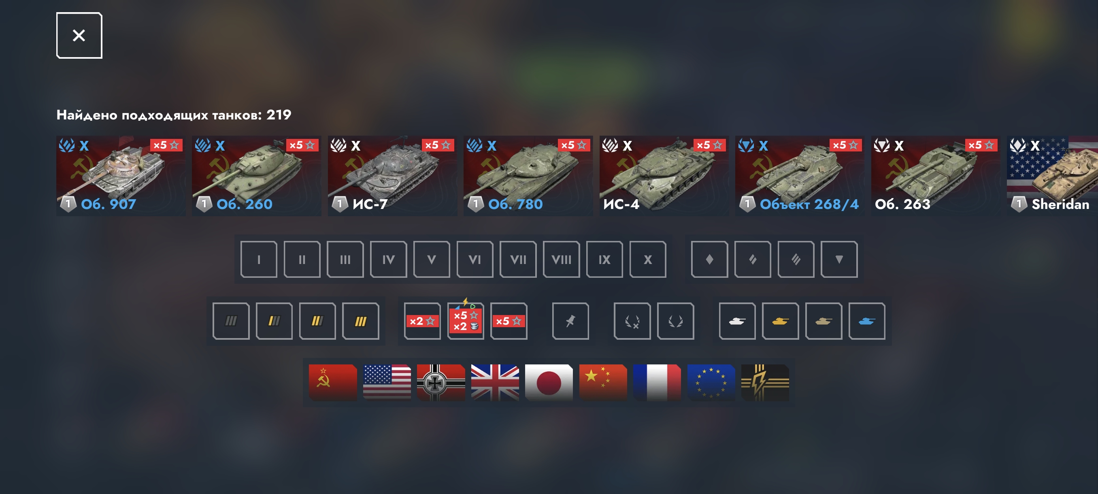
Task: Filter pinned favorite tanks
Action: point(570,321)
